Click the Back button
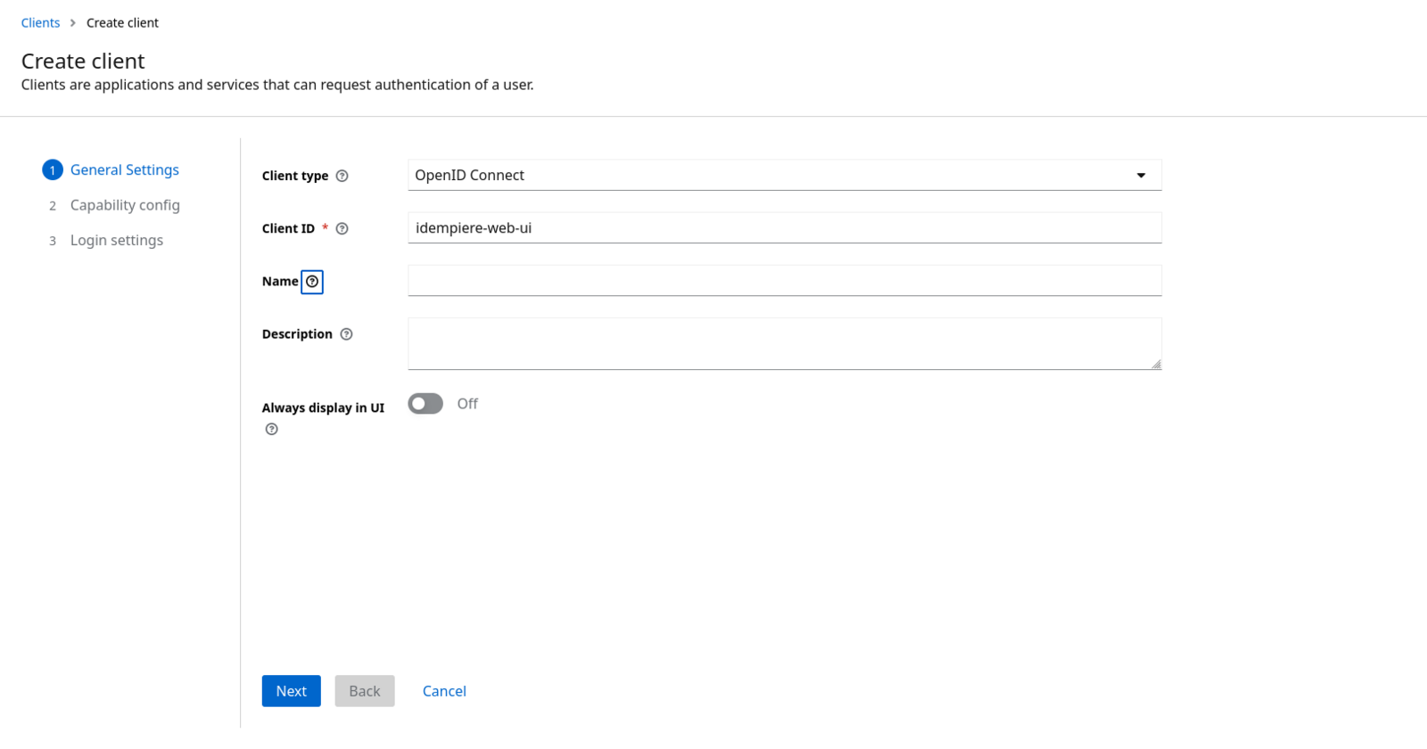The image size is (1427, 749). [x=364, y=691]
